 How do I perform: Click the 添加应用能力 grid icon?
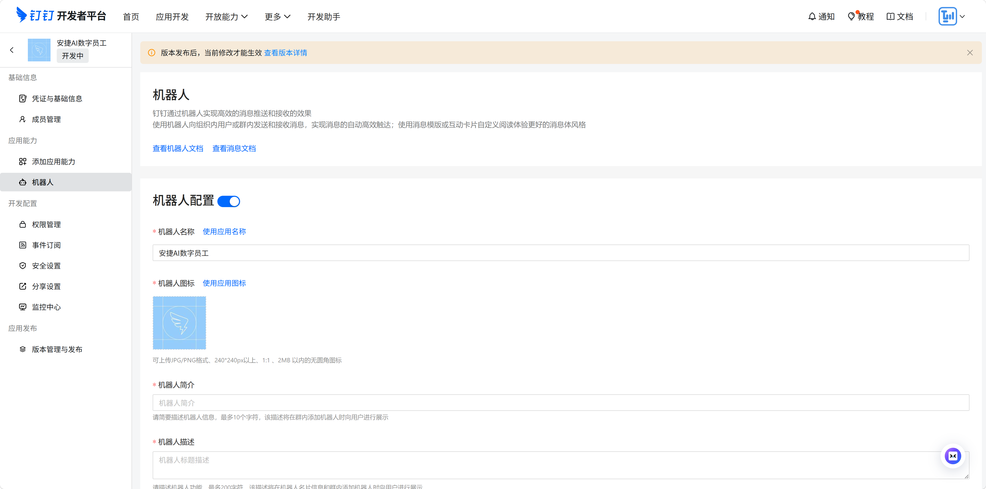click(x=23, y=162)
